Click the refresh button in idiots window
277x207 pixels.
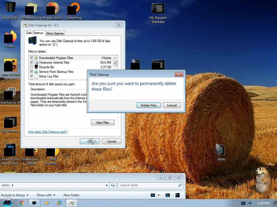113,185
